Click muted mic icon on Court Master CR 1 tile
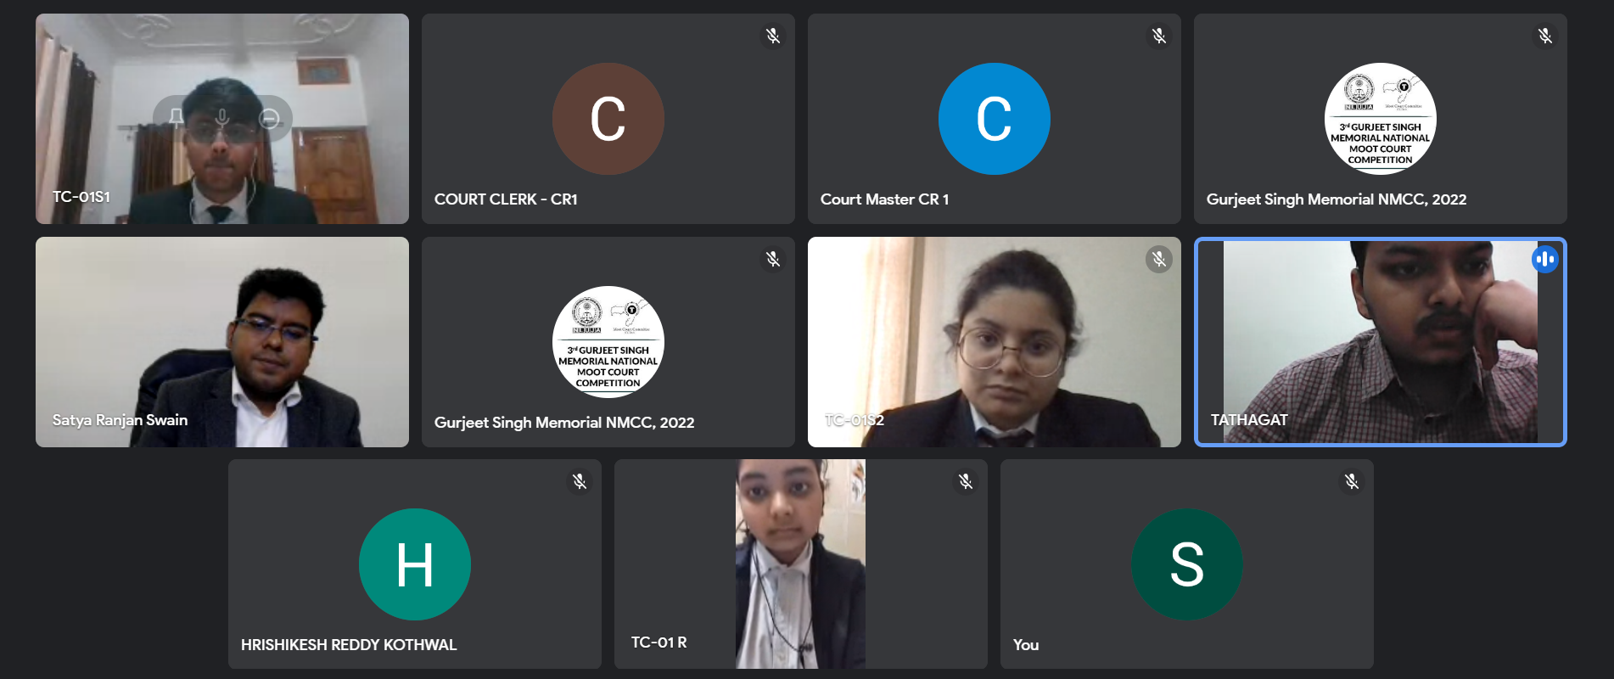 click(x=1159, y=36)
